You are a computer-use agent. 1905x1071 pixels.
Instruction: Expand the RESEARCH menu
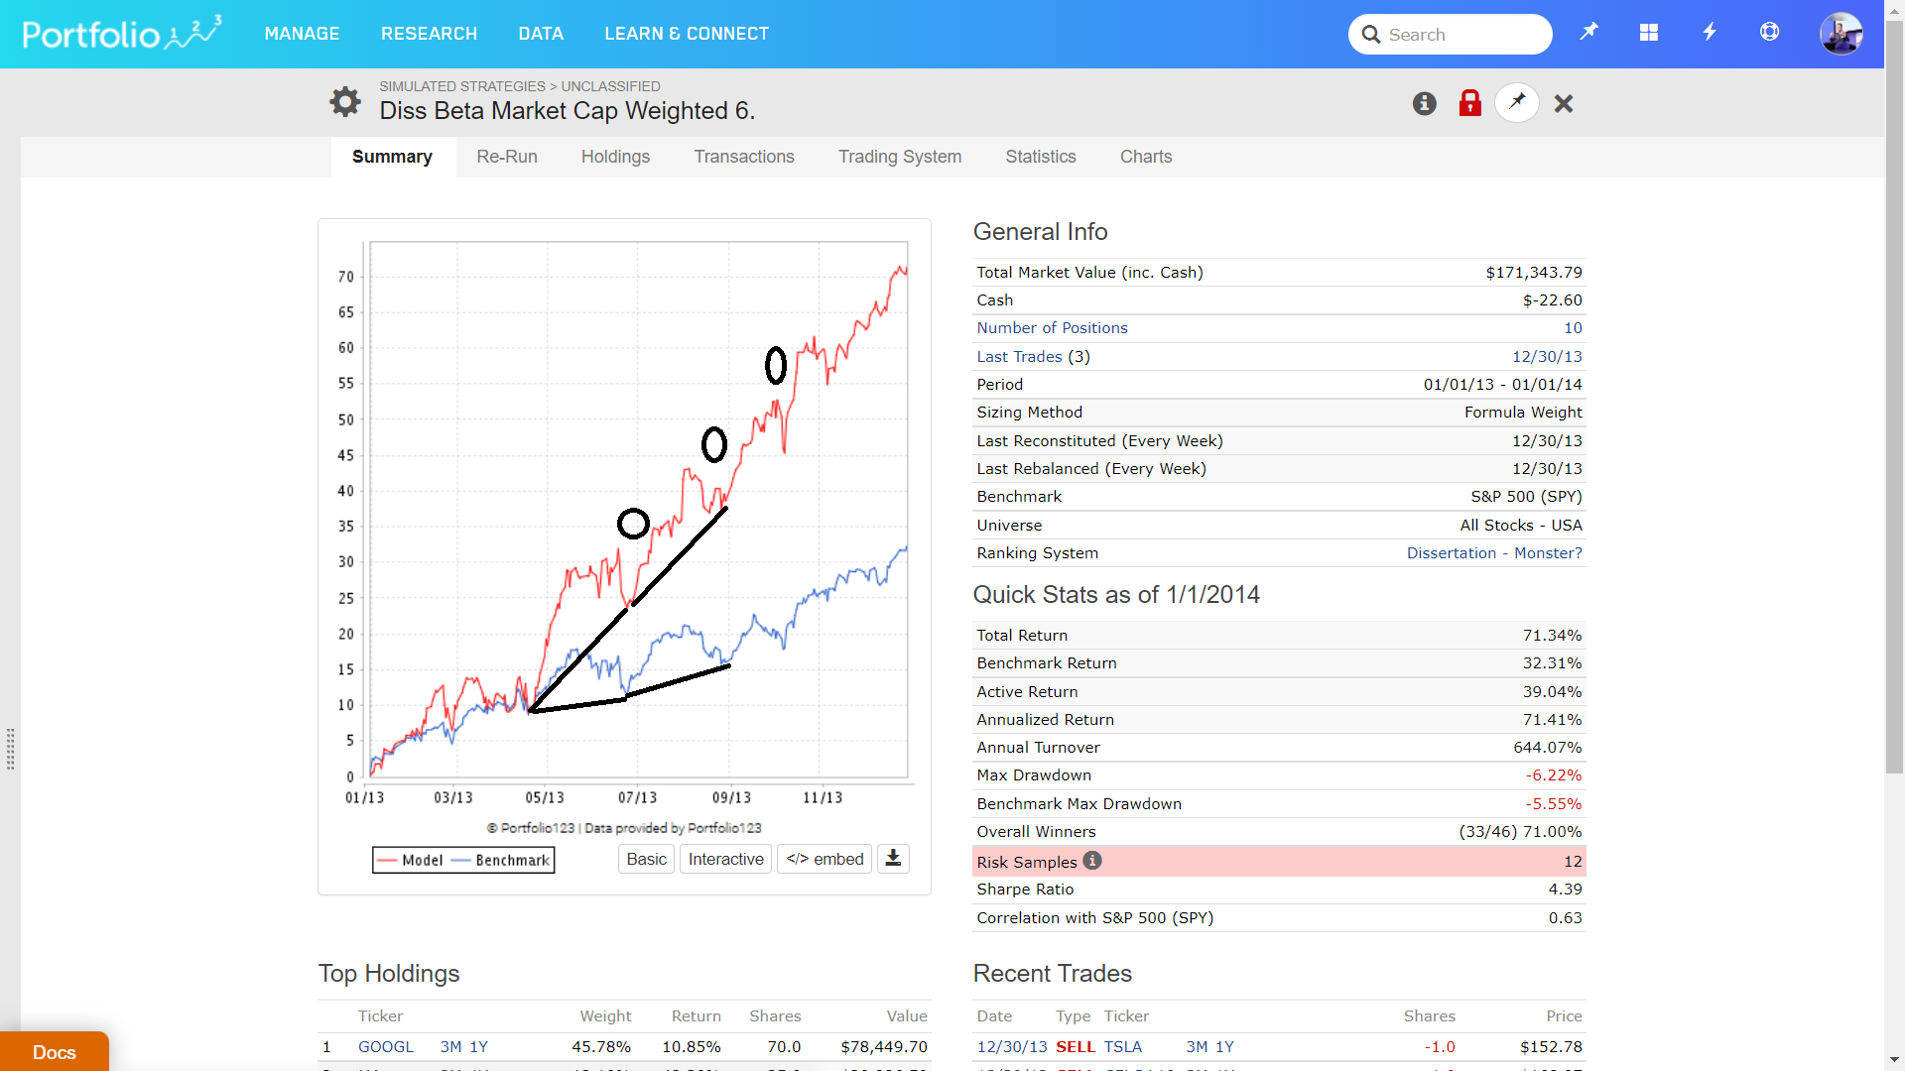click(429, 34)
